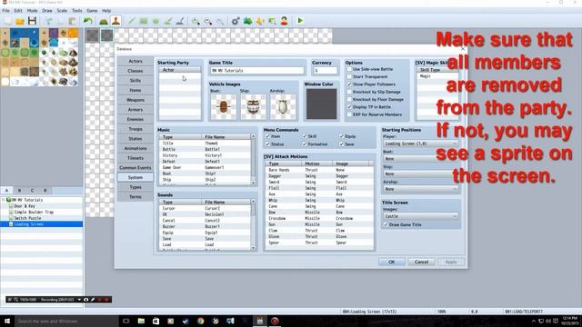Click the Apply button
This screenshot has height=327, width=582.
pyautogui.click(x=451, y=262)
